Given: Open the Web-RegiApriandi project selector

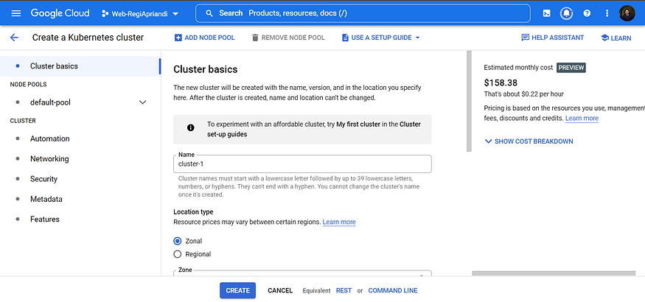Looking at the screenshot, I should [140, 13].
